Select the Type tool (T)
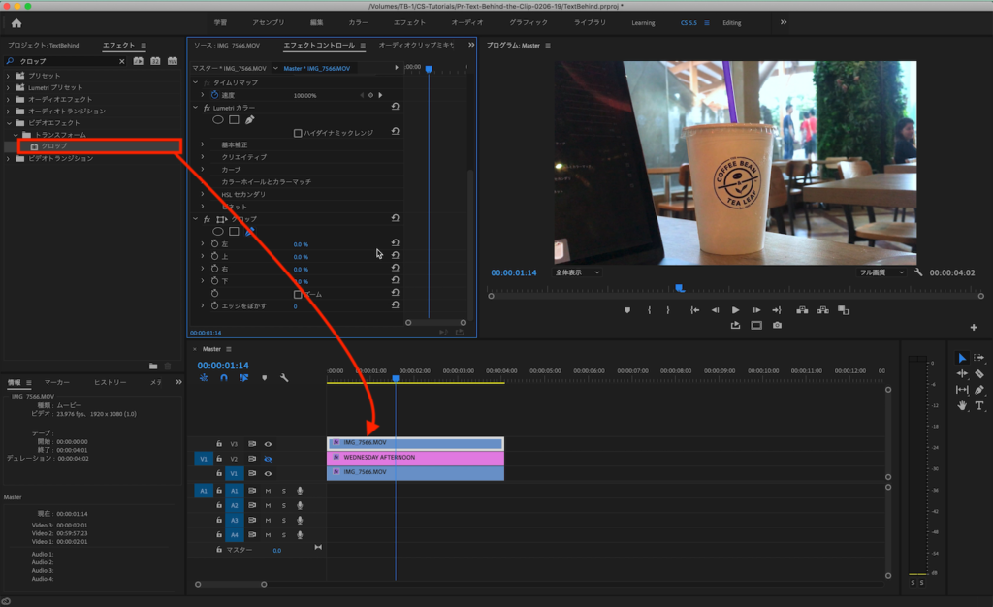The width and height of the screenshot is (993, 607). (979, 406)
